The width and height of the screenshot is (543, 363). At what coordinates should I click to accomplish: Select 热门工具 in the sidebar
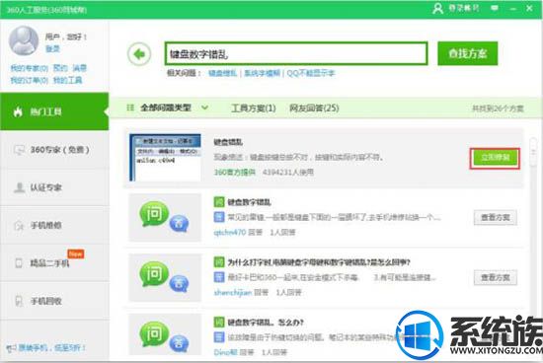[54, 111]
